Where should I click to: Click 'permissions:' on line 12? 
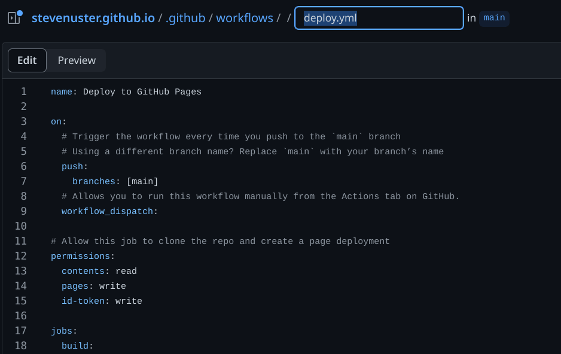(83, 257)
